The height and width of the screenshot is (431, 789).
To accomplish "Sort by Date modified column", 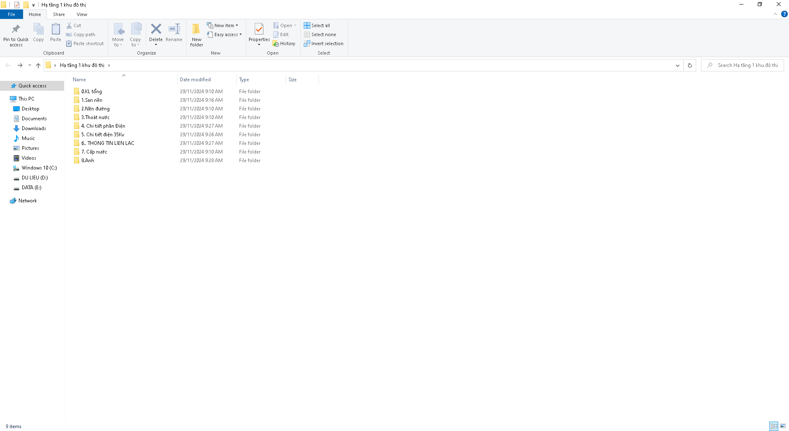I will [x=207, y=80].
